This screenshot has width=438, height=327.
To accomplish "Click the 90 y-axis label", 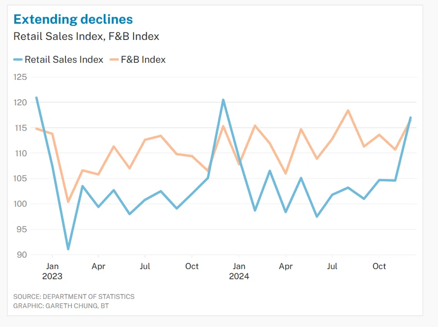I will [x=22, y=255].
